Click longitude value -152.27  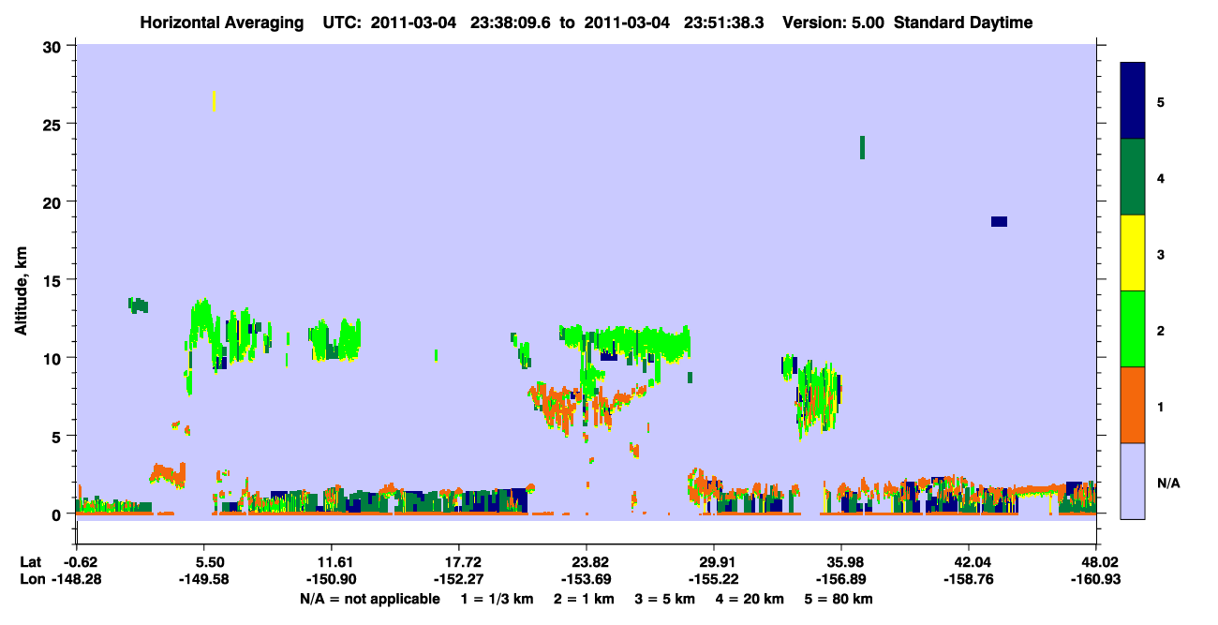(459, 580)
